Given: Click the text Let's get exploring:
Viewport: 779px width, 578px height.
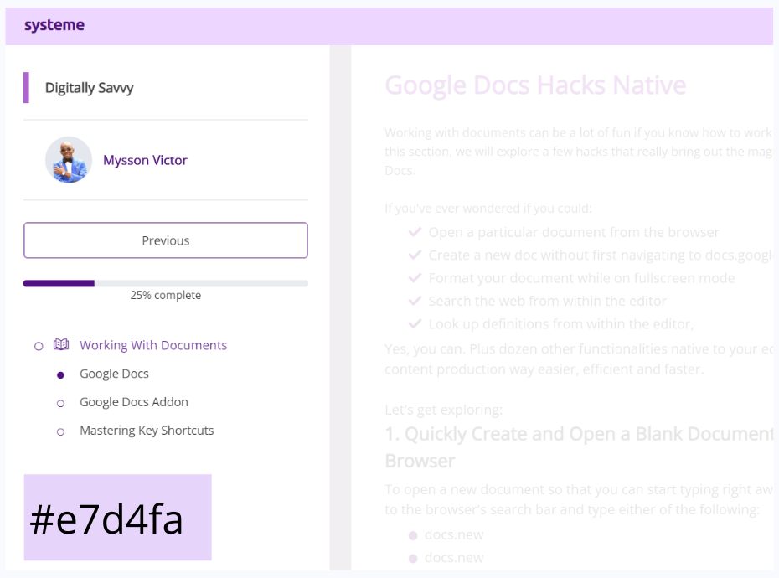Looking at the screenshot, I should click(444, 410).
